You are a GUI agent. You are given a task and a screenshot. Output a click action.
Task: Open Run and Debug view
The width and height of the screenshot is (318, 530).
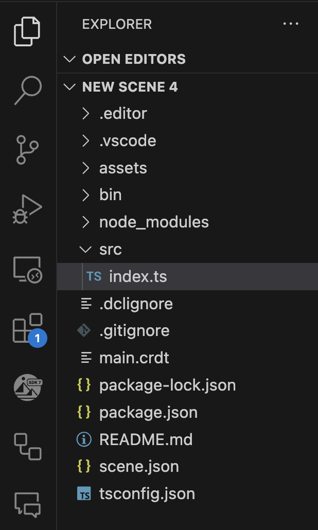[x=27, y=209]
